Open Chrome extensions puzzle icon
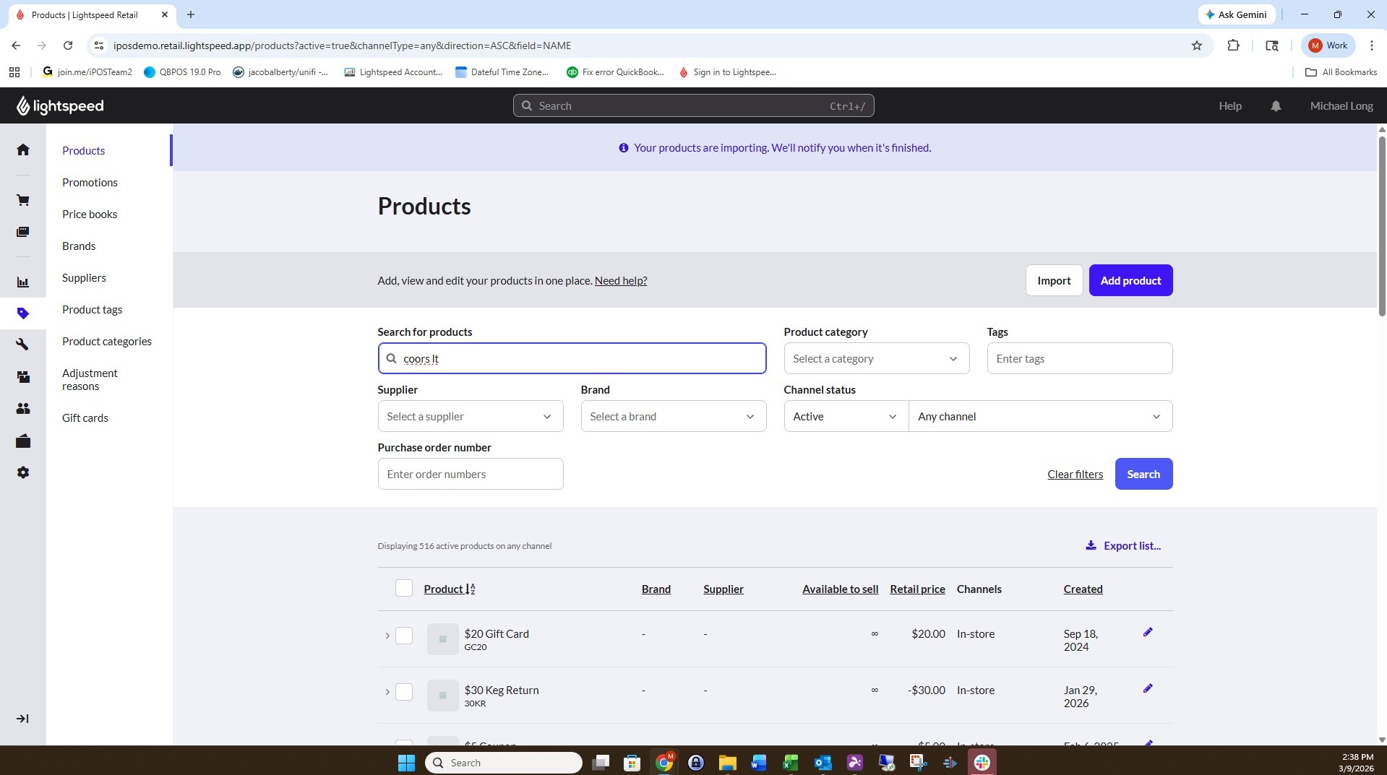Screen dimensions: 1387x775 click(1233, 46)
